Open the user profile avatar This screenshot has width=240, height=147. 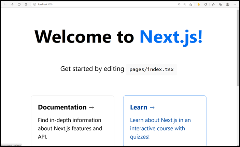(228, 4)
